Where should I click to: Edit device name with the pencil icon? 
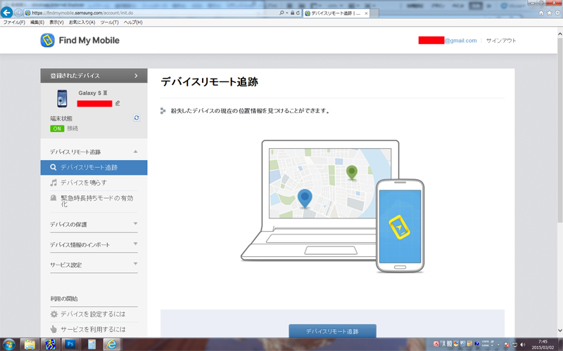(118, 103)
